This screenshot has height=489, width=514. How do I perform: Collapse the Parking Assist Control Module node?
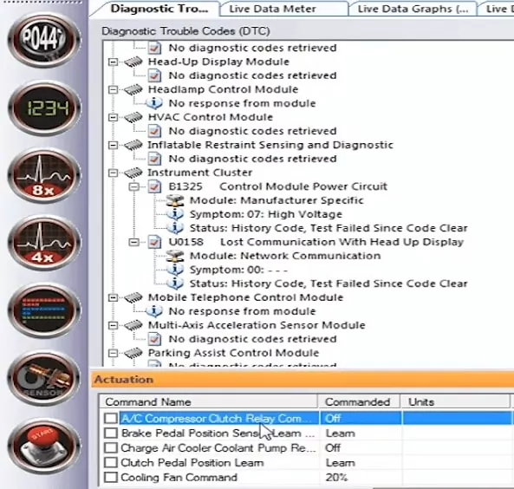[x=113, y=353]
